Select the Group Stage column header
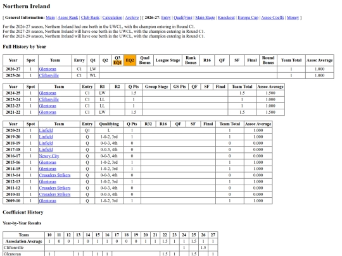 coord(156,87)
